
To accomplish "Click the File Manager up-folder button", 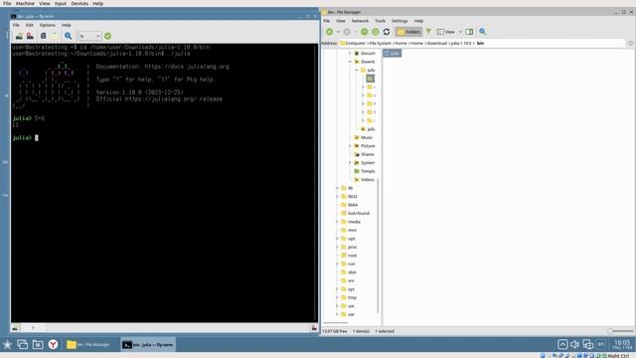I will [365, 32].
